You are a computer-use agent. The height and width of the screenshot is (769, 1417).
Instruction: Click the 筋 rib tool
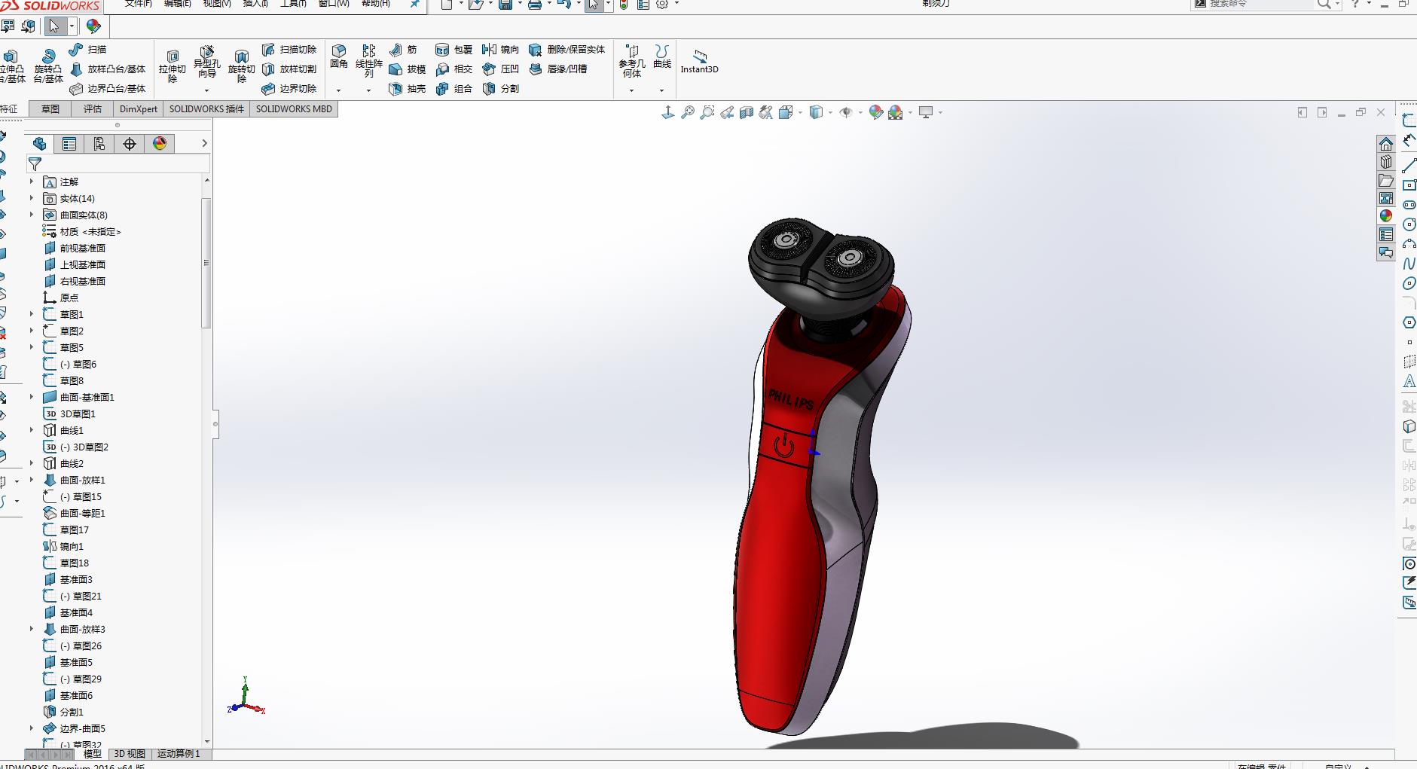(x=404, y=50)
